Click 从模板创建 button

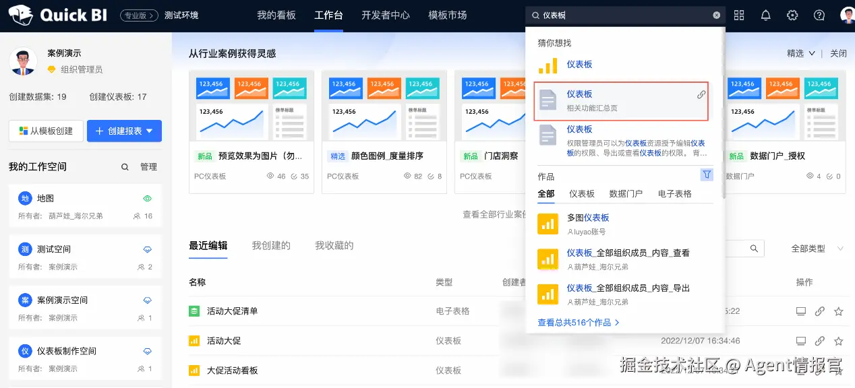click(46, 131)
